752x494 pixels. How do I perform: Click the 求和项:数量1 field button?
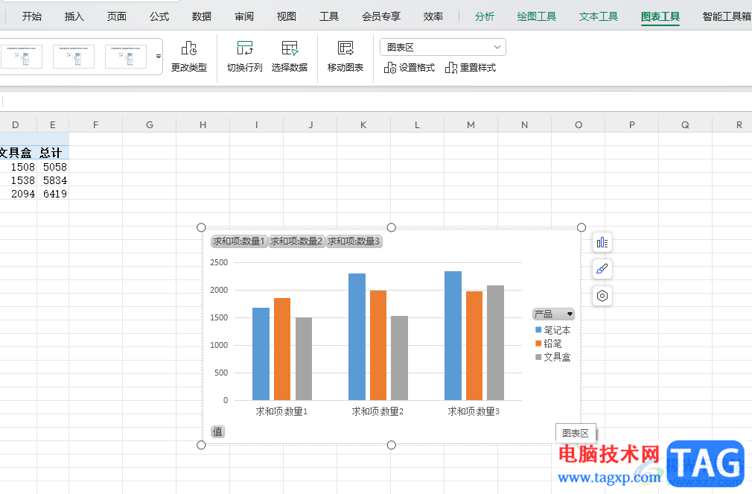coord(239,241)
